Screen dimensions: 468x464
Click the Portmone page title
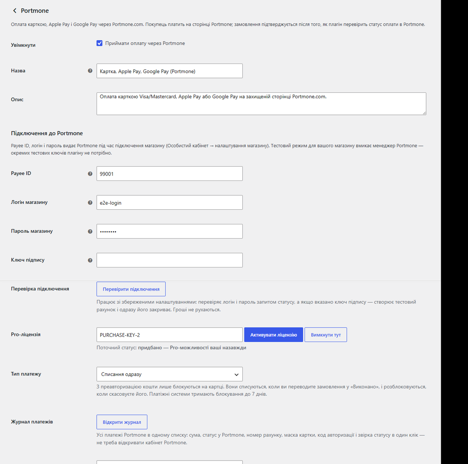point(35,11)
